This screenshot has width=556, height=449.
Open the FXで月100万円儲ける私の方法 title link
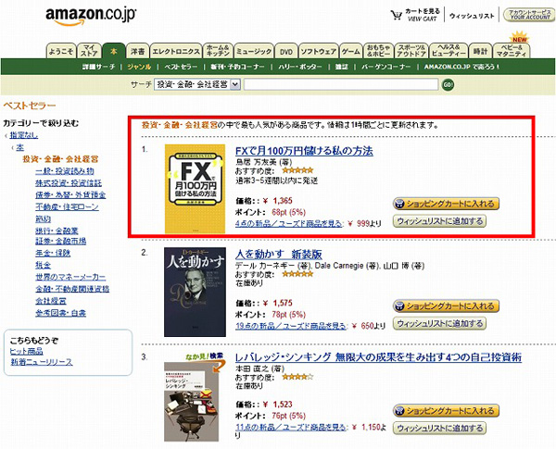tap(304, 151)
